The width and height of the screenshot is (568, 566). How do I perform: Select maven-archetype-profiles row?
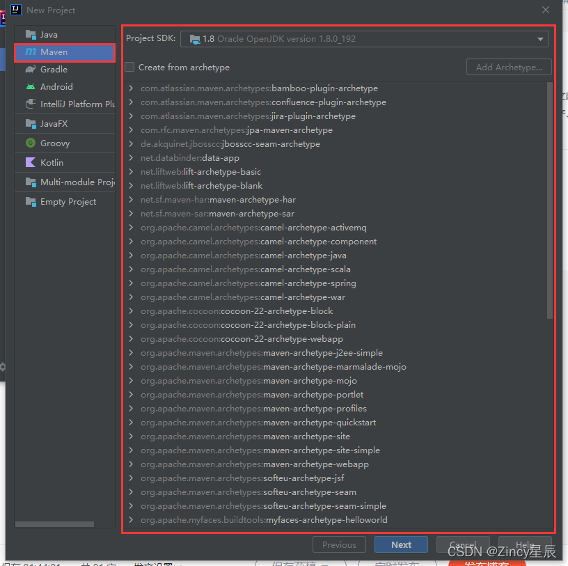pos(336,409)
